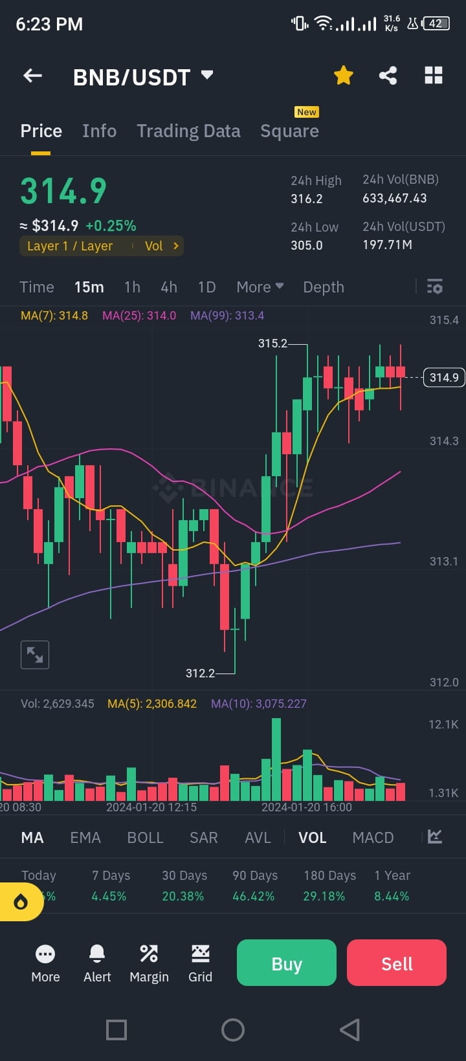
Task: Expand the chart to fullscreen
Action: [x=35, y=655]
